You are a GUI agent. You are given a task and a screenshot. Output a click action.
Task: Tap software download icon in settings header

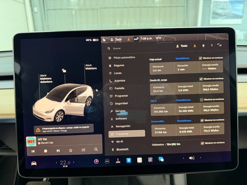pos(195,46)
